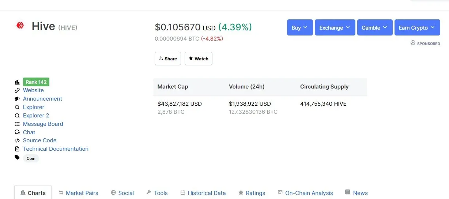Click the CoinMarketCap sponsored logo icon
Viewport: 449px width, 199px height.
click(413, 43)
